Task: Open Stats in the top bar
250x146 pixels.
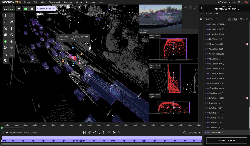Action: tap(232, 2)
